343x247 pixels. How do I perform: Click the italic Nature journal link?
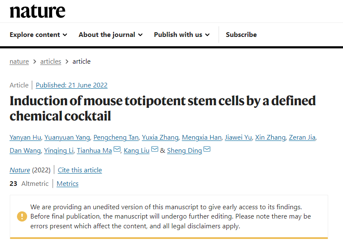(20, 170)
